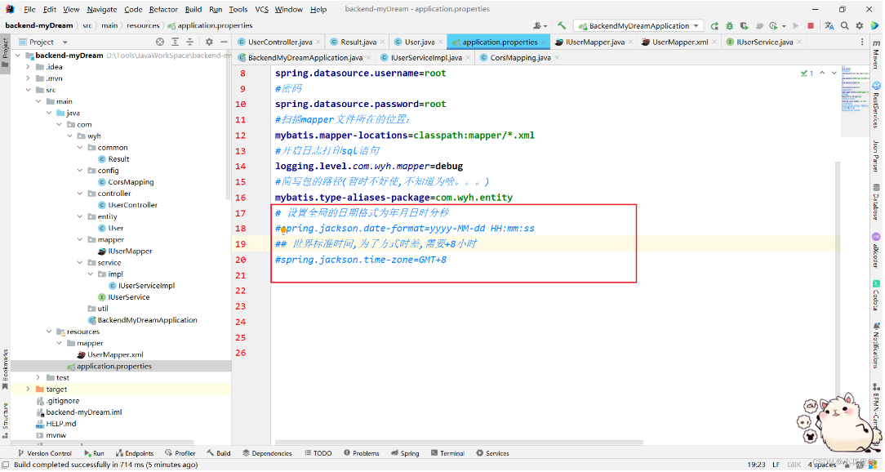Open the Endpoints tool window
Image resolution: width=885 pixels, height=472 pixels.
[135, 453]
